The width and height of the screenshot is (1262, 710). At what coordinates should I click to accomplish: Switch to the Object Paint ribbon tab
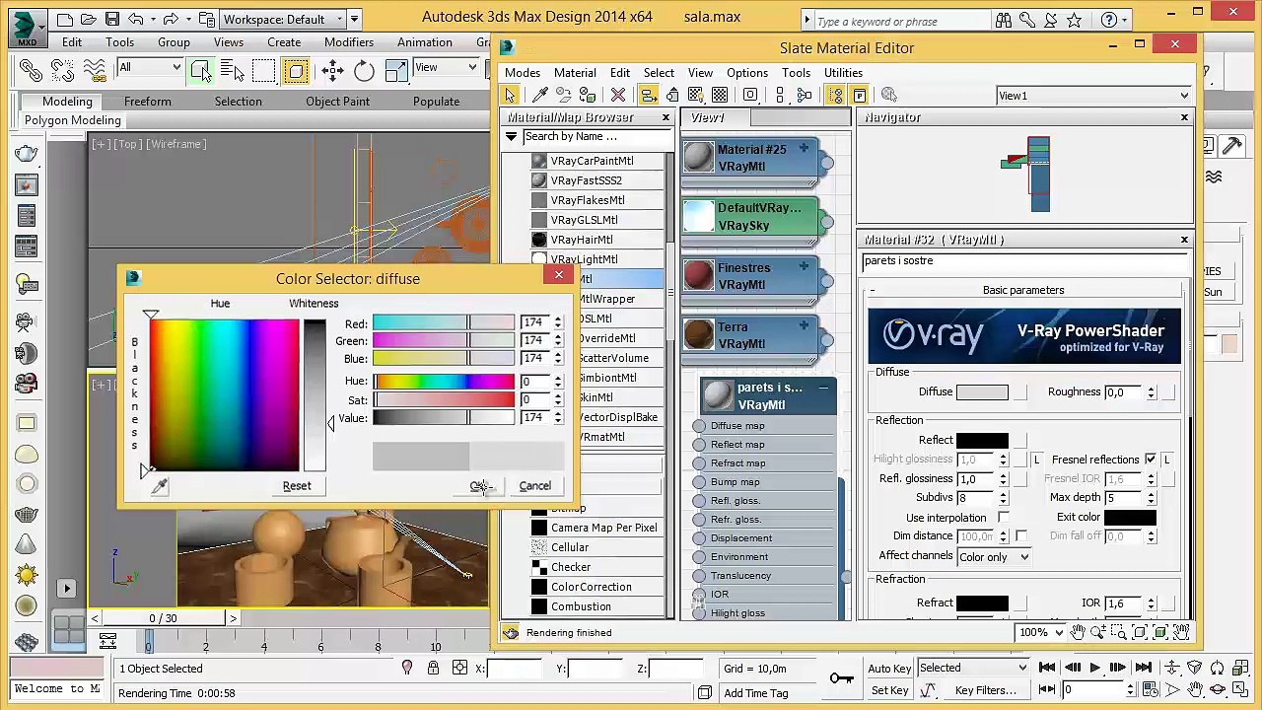337,102
